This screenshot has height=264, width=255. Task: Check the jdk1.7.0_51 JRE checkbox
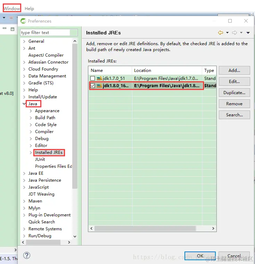click(92, 78)
